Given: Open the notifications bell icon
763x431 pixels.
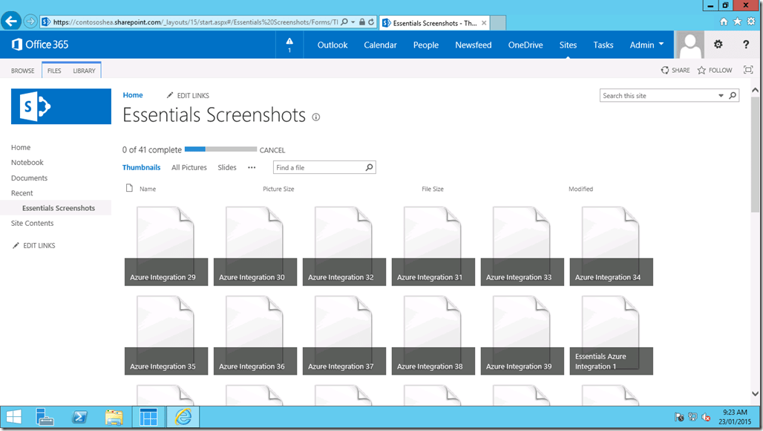Looking at the screenshot, I should tap(289, 45).
